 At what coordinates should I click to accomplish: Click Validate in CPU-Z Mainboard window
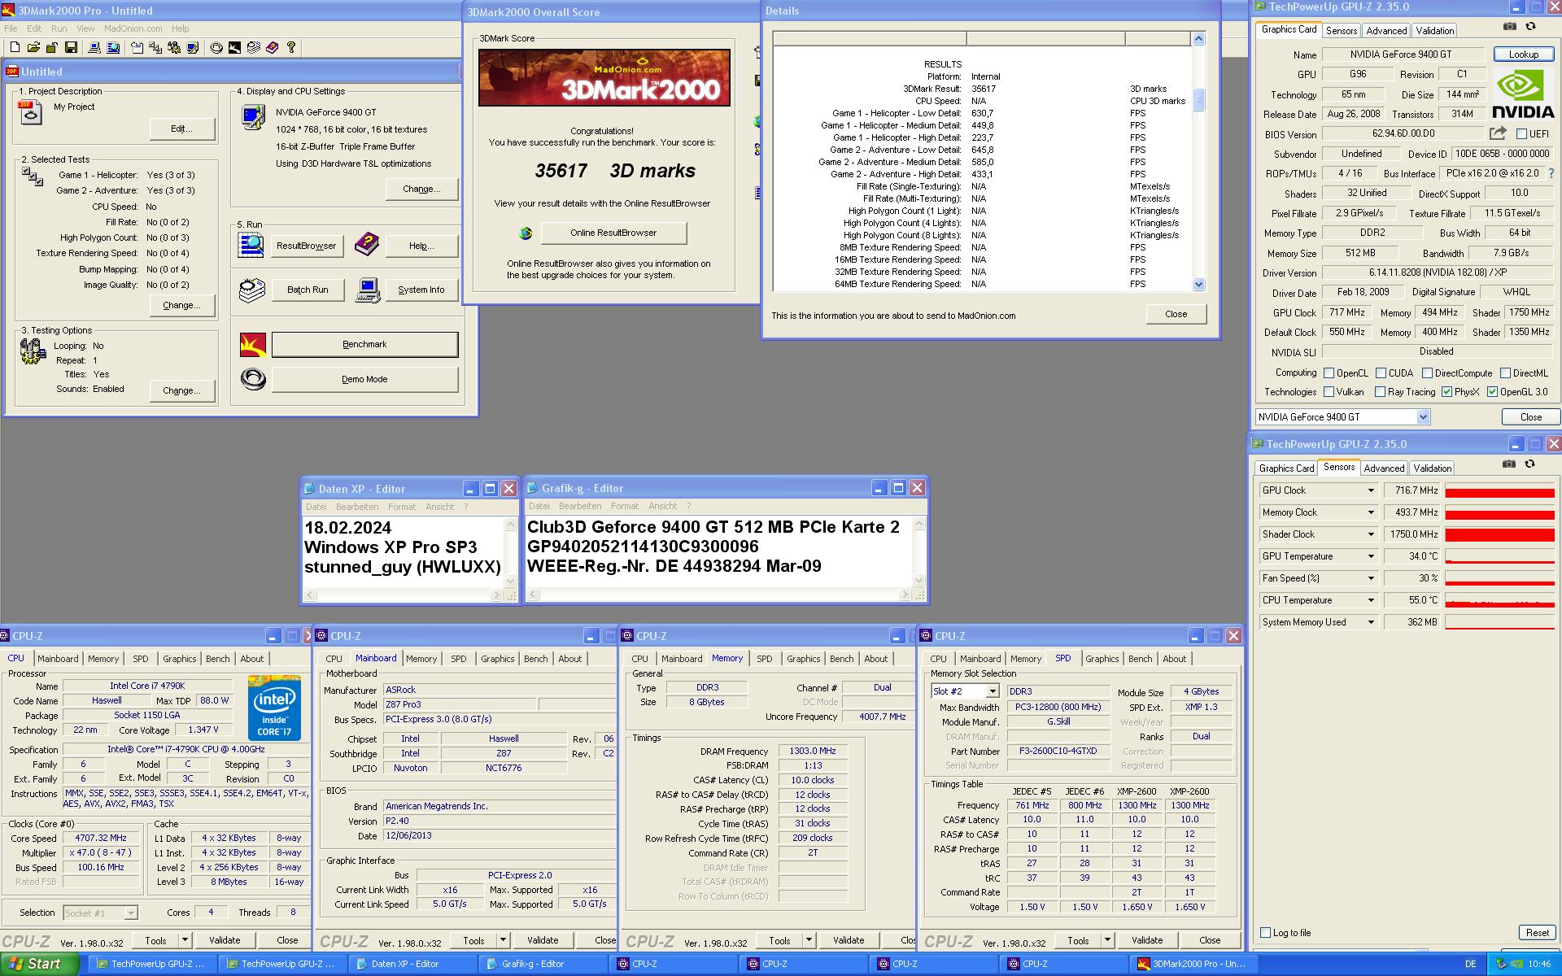pos(543,940)
